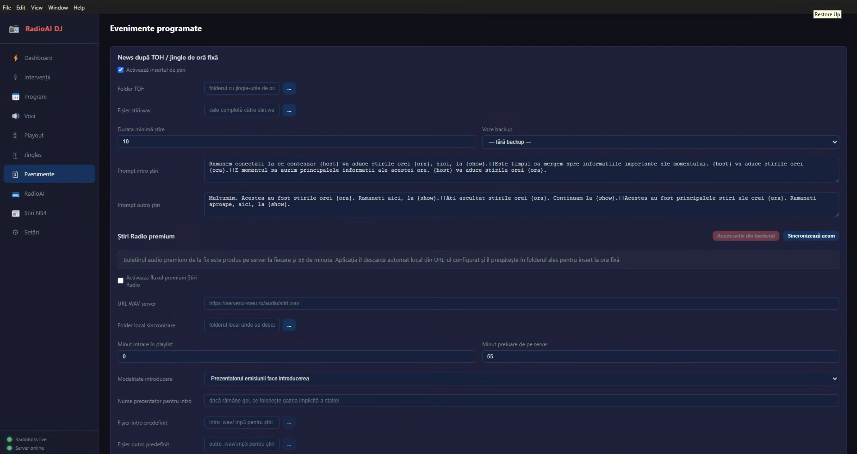Click inside Prompt outro știri textarea
Image resolution: width=857 pixels, height=454 pixels.
point(521,204)
